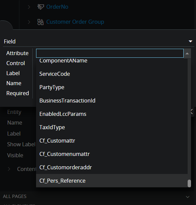196x205 pixels.
Task: Select highlighted Cf_Pers_Reference item
Action: point(112,181)
